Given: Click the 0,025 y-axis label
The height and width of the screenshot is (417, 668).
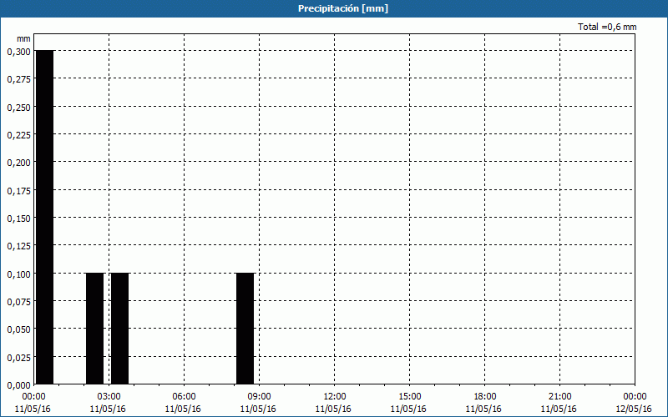Looking at the screenshot, I should [18, 358].
